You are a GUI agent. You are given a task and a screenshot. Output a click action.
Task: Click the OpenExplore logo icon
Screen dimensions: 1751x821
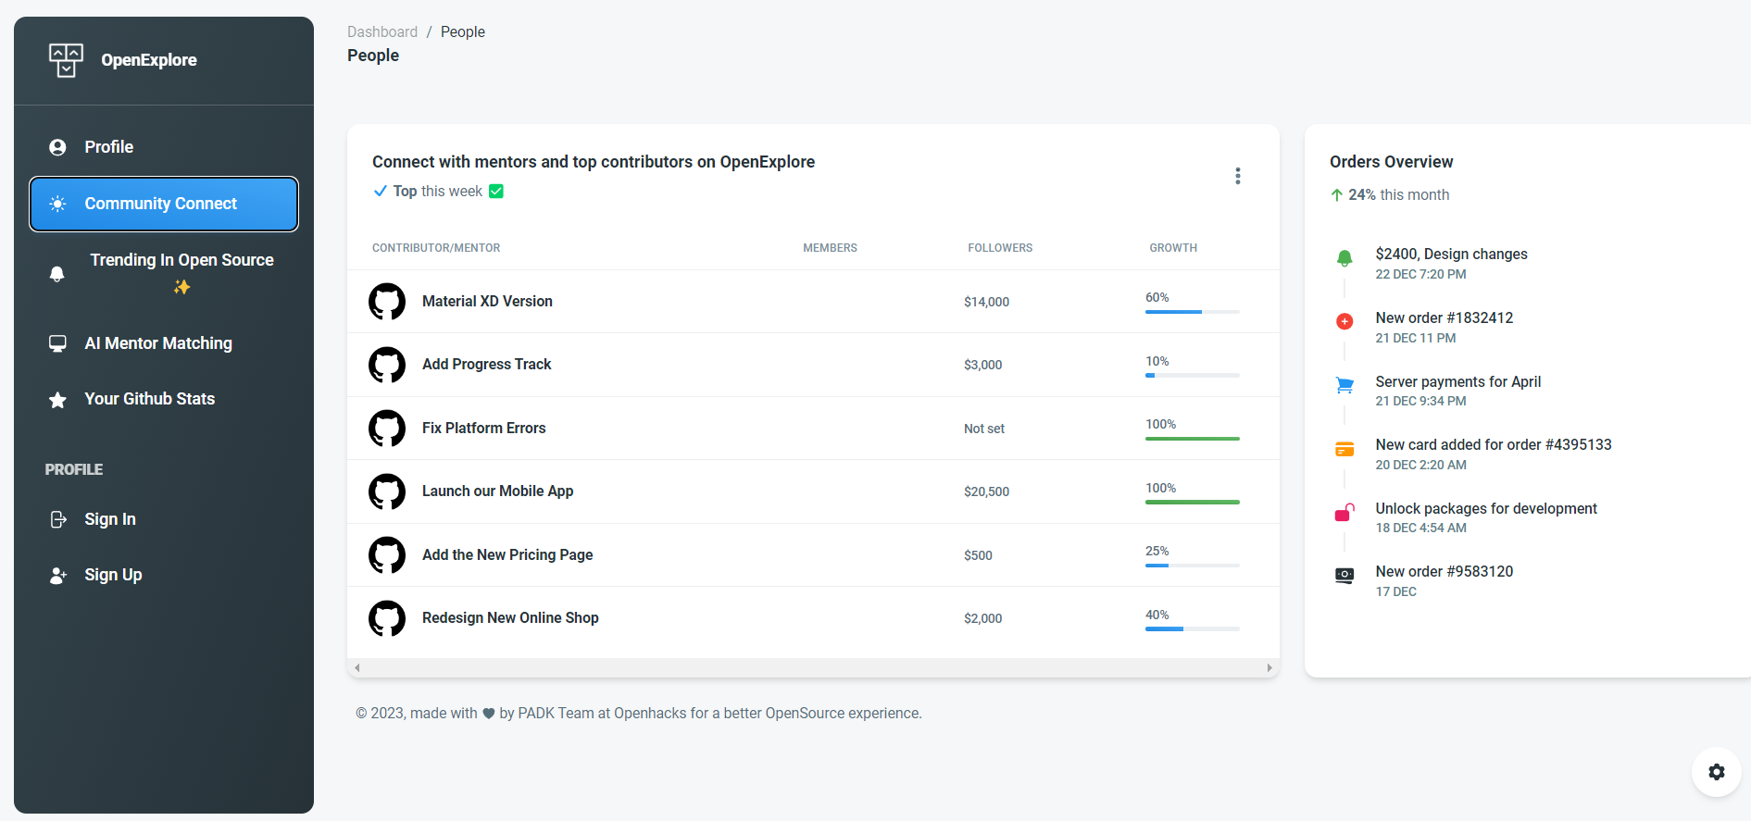click(x=66, y=60)
